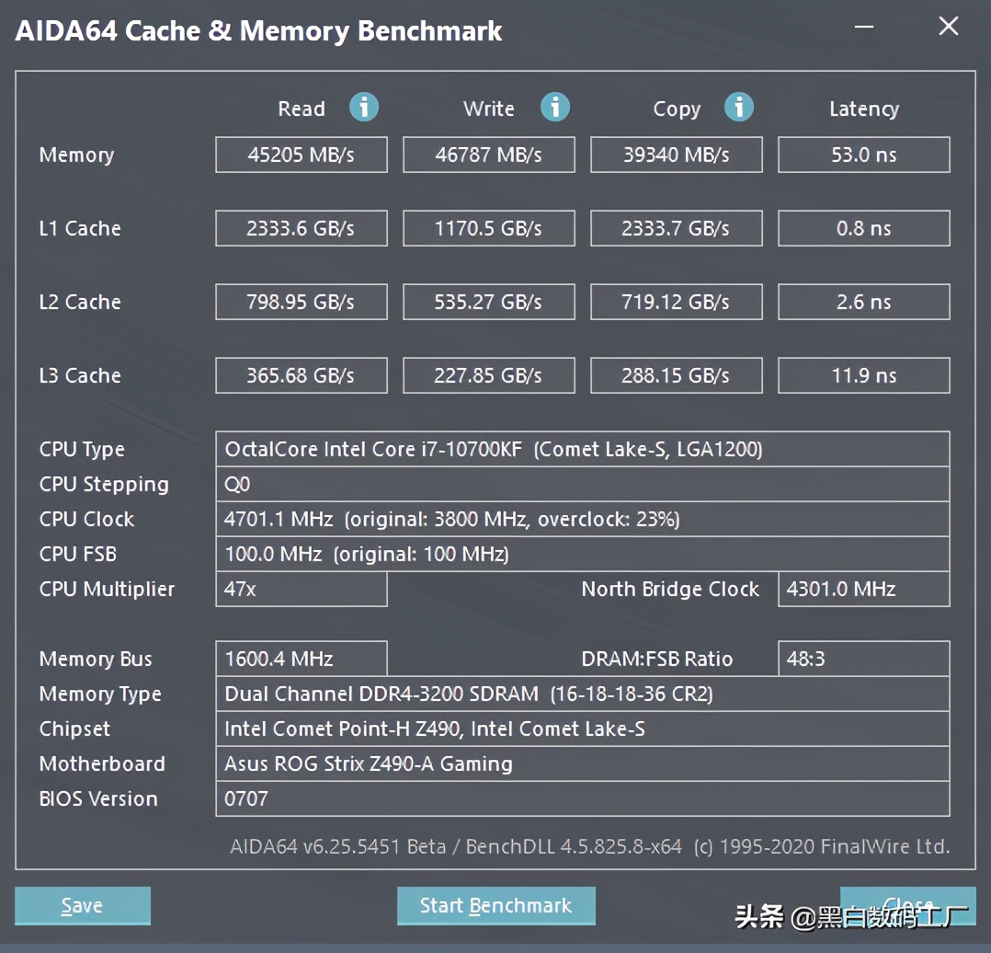Click the Memory row label
The image size is (991, 953).
click(77, 155)
